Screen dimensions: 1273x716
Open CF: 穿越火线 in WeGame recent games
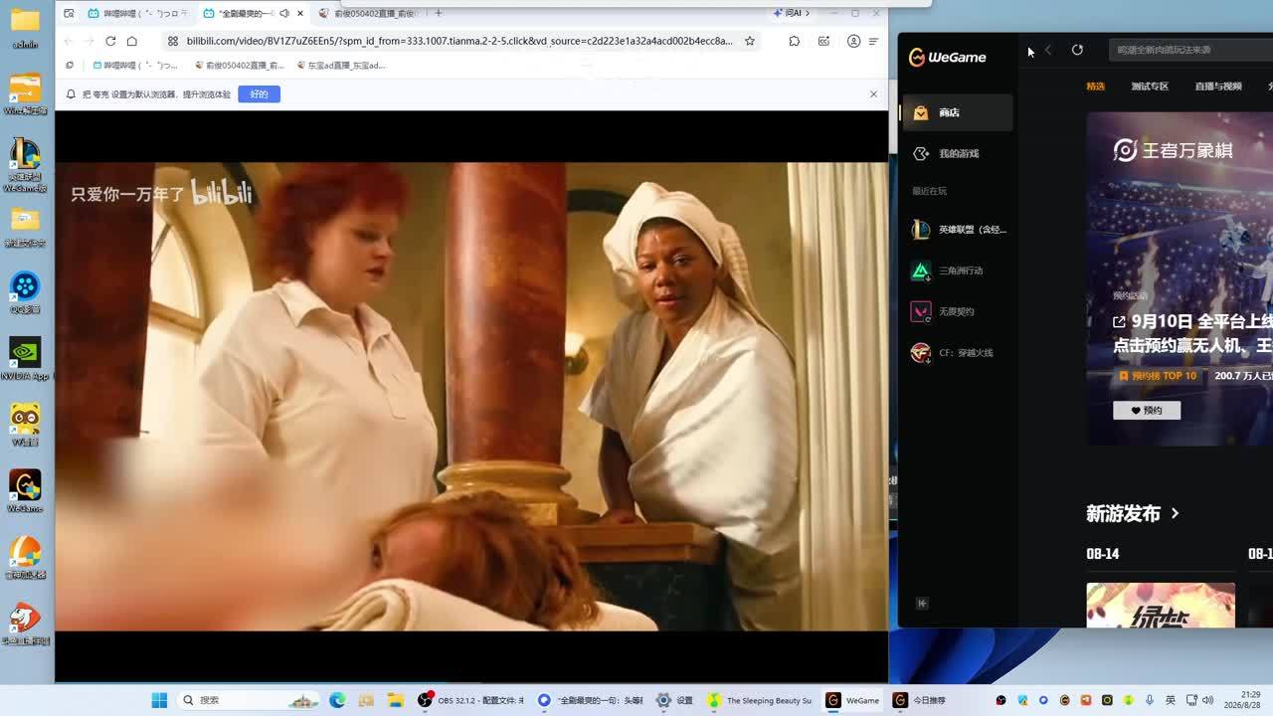tap(957, 353)
